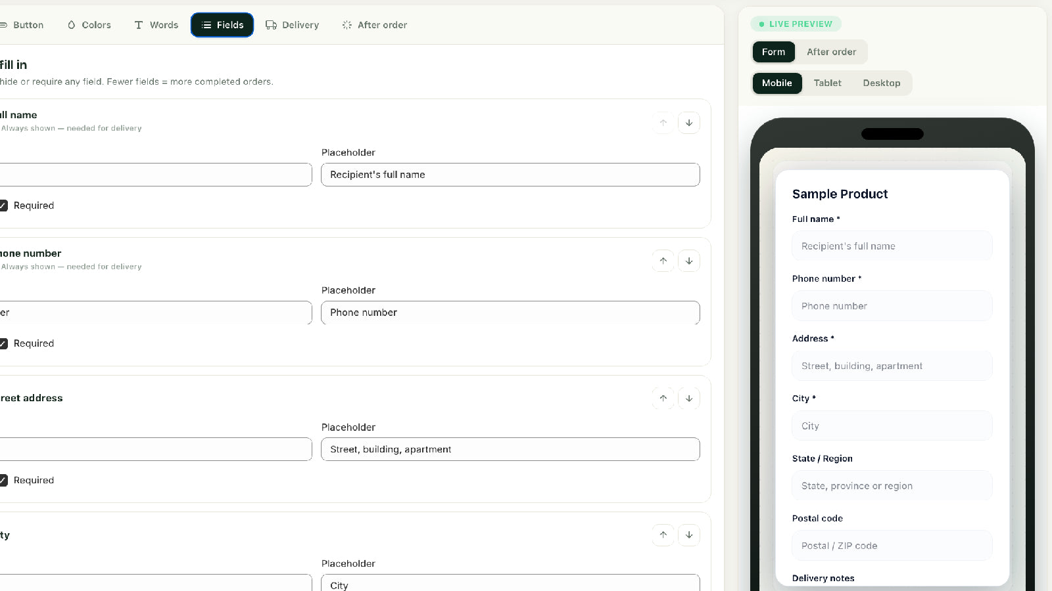
Task: Click the Street address label input
Action: click(156, 449)
